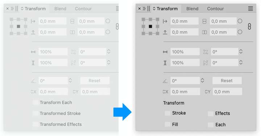Open the right panel hamburger menu

[x=250, y=9]
